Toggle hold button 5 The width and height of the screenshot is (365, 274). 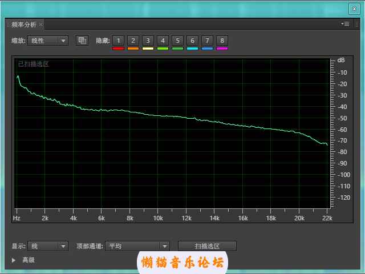click(x=177, y=41)
